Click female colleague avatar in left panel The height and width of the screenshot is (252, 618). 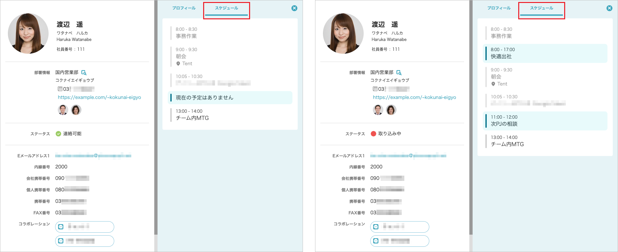76,110
